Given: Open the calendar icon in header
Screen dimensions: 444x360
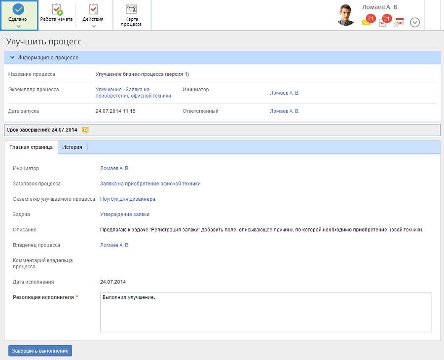Looking at the screenshot, I should point(399,22).
